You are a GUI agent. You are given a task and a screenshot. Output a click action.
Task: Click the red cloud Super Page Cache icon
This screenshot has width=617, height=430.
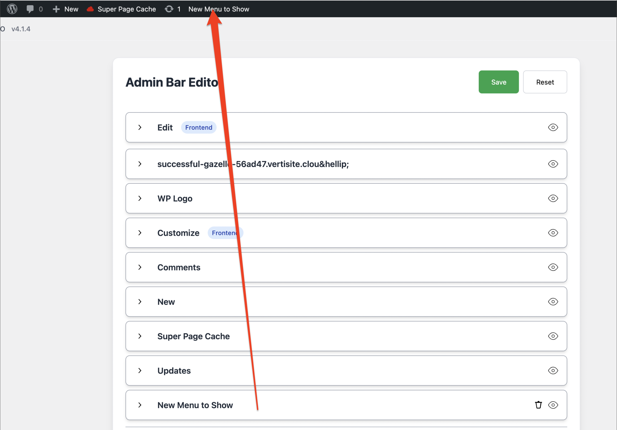[90, 9]
